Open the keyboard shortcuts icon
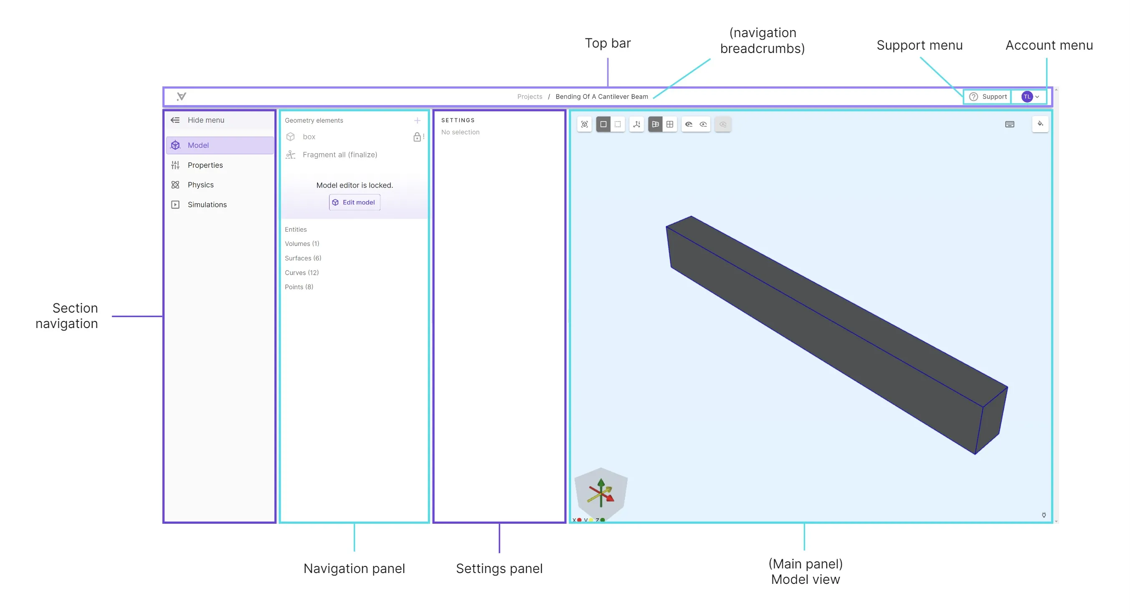Screen dimensions: 1130x616 pyautogui.click(x=1009, y=124)
